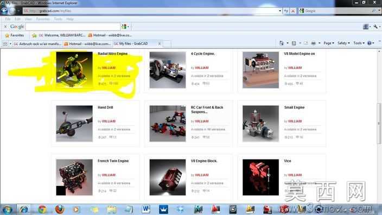Open the notepad-style taskbar icon

click(129, 210)
